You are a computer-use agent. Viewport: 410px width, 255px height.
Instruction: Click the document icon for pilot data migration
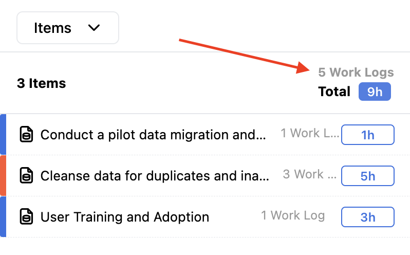26,135
